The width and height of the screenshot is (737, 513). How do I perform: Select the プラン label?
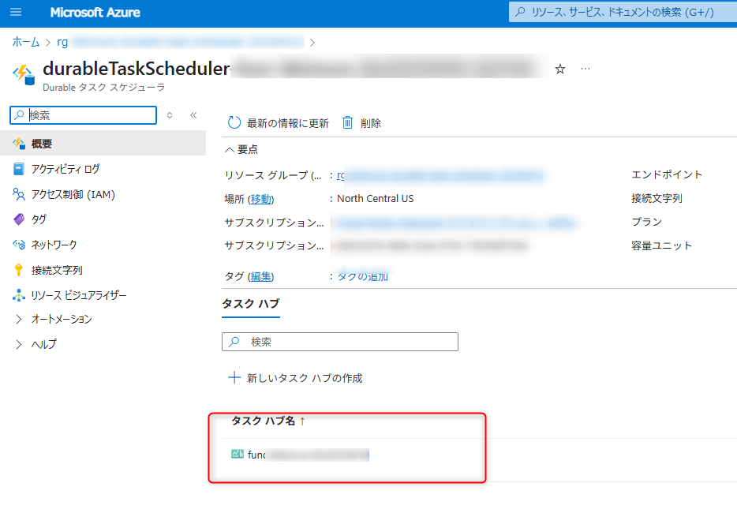coord(646,222)
